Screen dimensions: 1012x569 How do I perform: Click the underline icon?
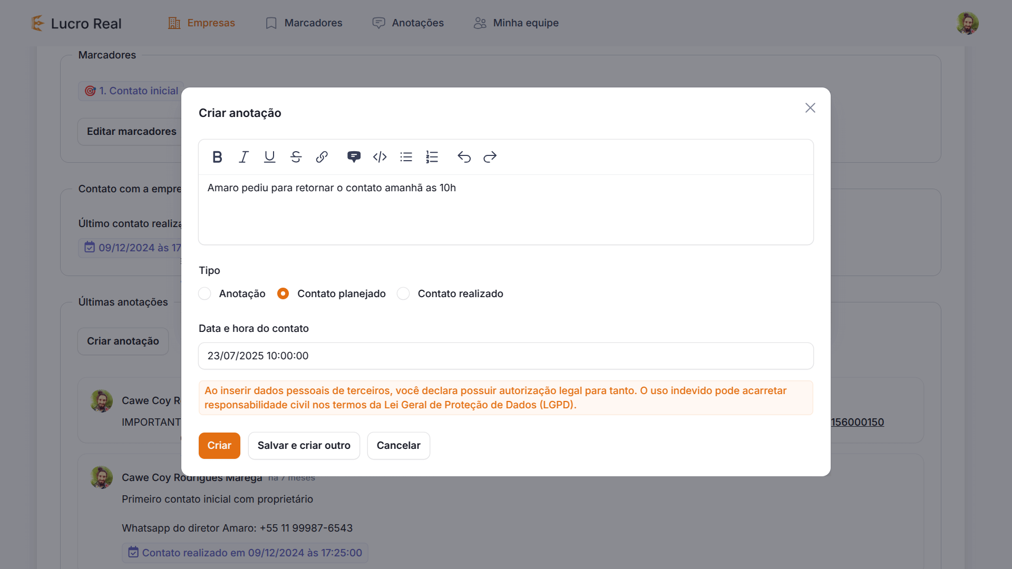point(269,157)
